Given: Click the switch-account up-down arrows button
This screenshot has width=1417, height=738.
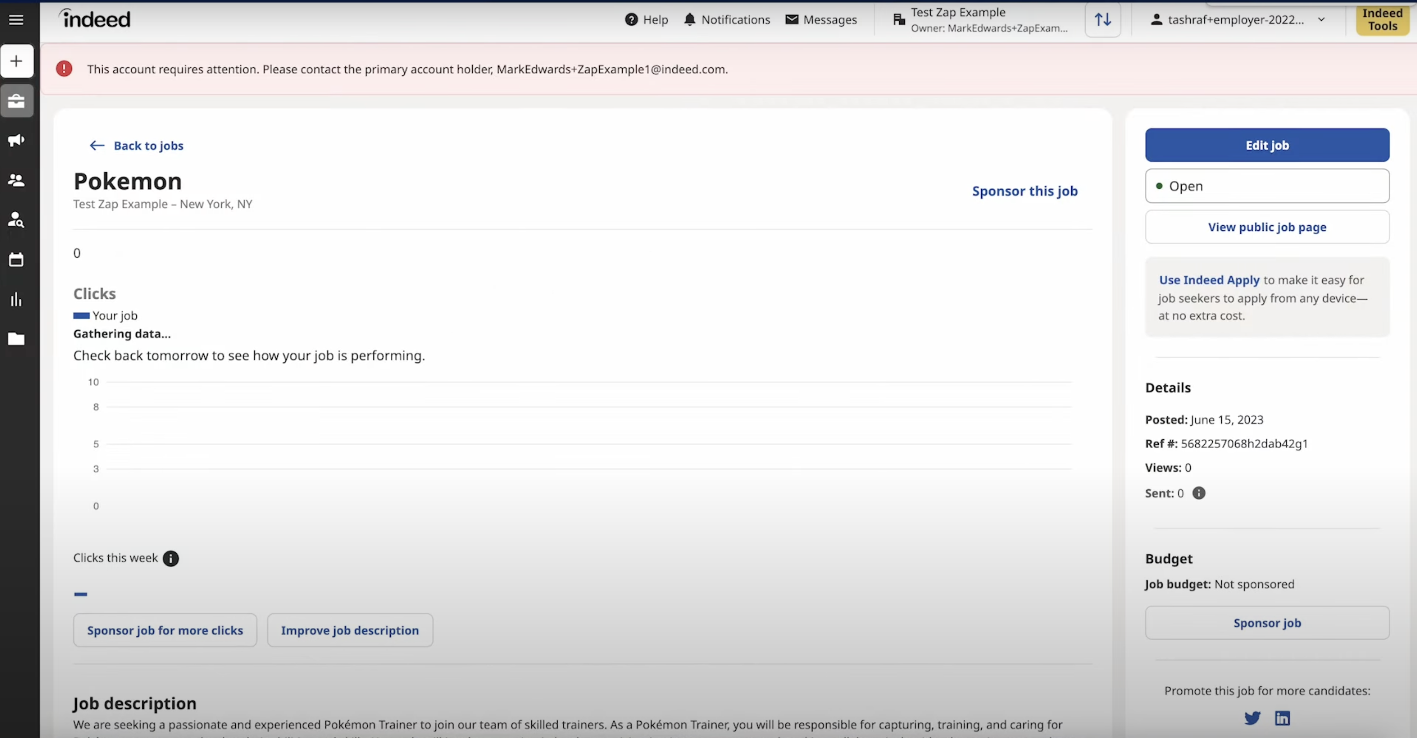Looking at the screenshot, I should point(1103,20).
